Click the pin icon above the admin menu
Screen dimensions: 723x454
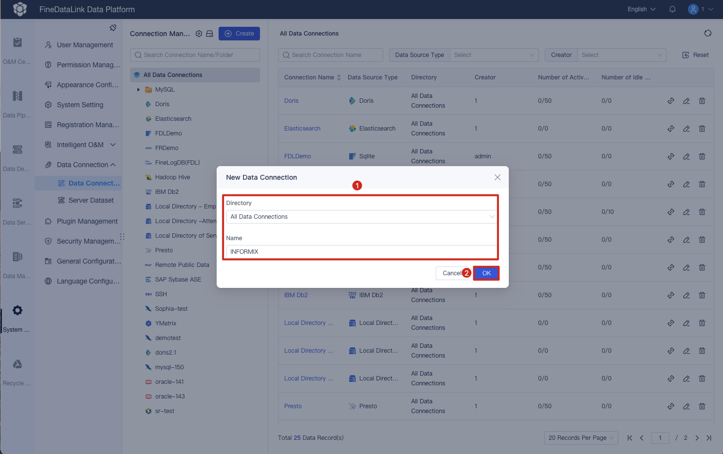[x=113, y=28]
